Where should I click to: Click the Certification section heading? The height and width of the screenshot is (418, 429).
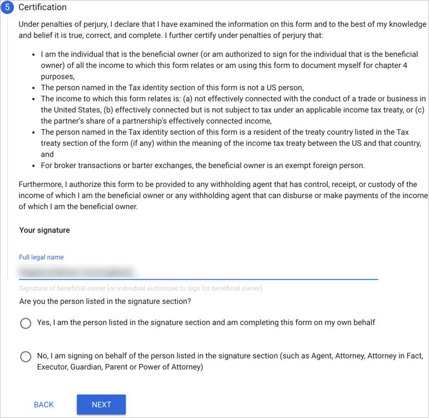point(42,8)
